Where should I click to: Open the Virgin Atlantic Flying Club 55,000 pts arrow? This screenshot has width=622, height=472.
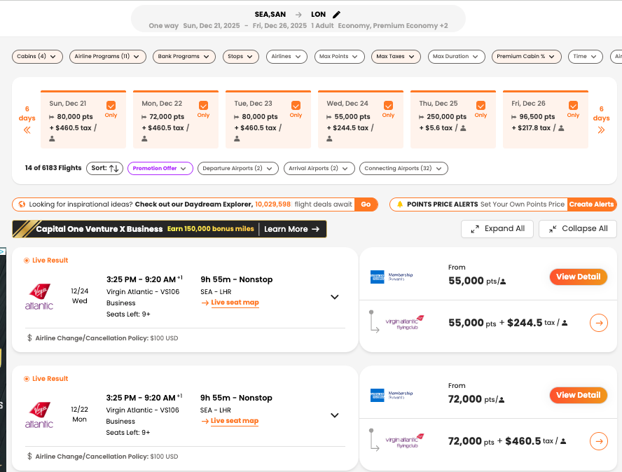pyautogui.click(x=599, y=323)
